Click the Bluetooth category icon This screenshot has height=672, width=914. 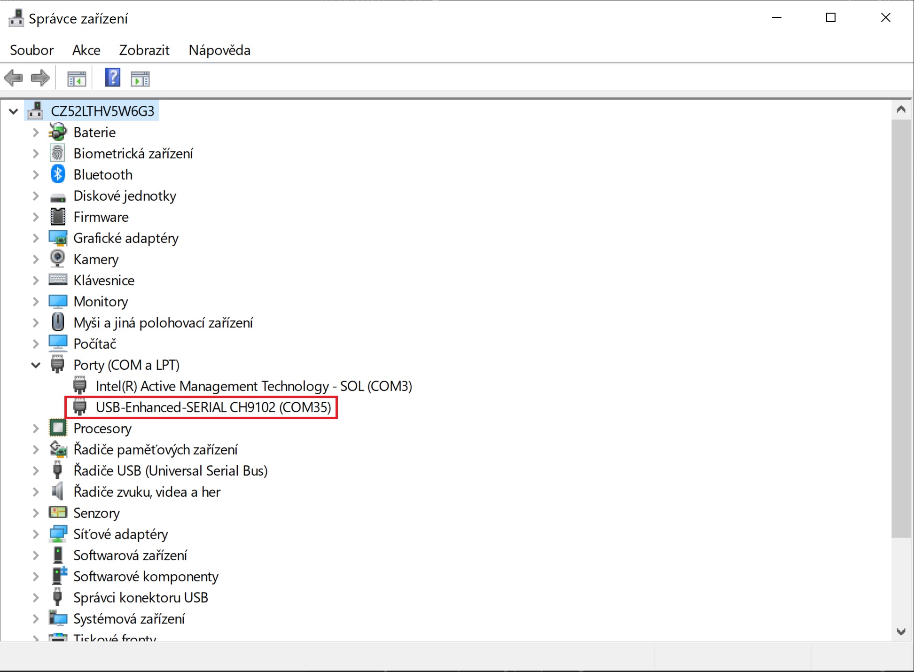pos(58,174)
